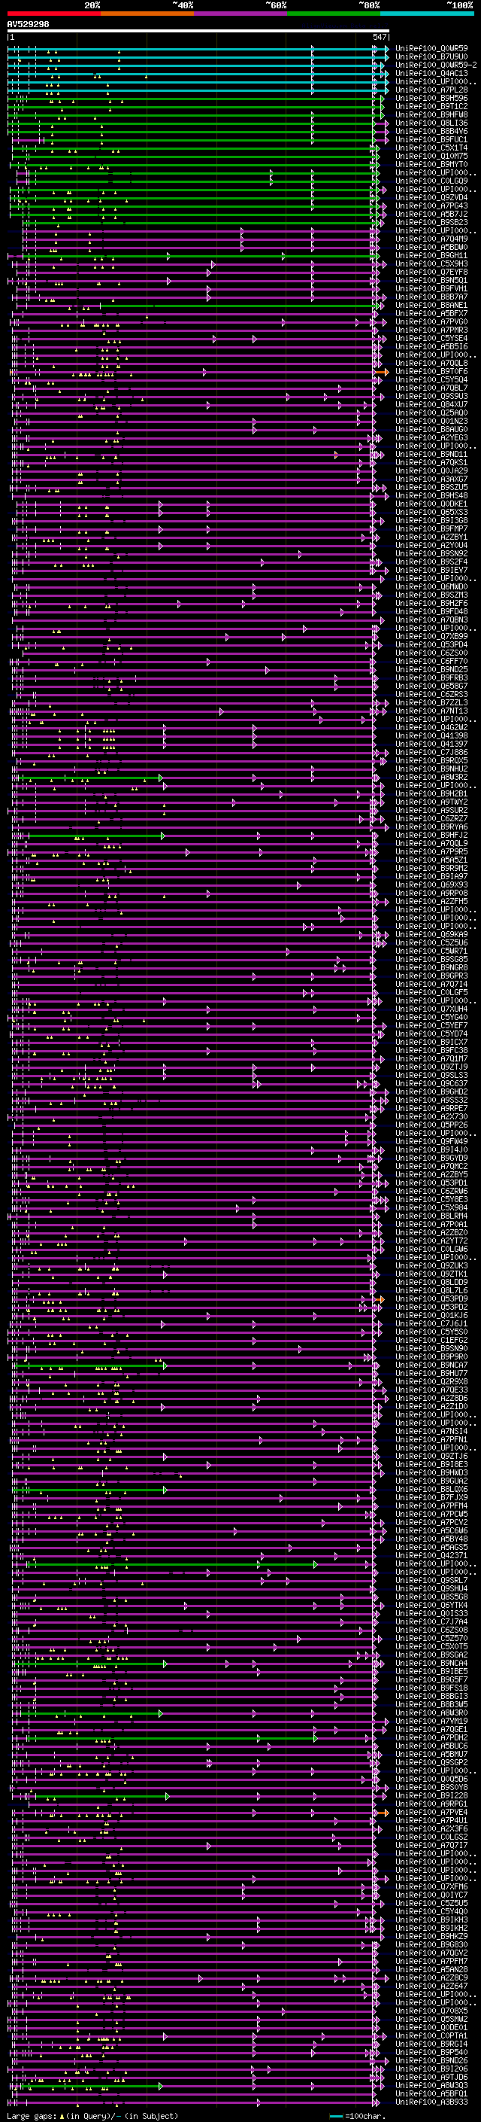This screenshot has width=481, height=2122.
Task: Select hit label UniRef100_B9IEV7
Action: point(431,570)
